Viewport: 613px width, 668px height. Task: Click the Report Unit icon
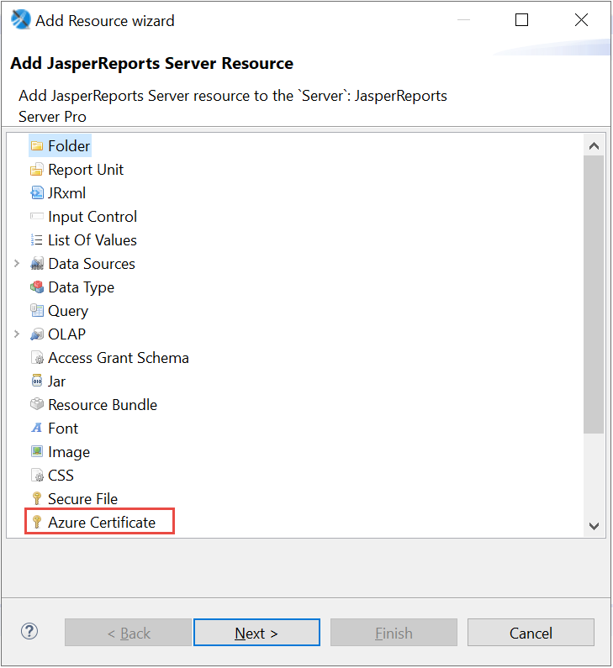pos(37,170)
